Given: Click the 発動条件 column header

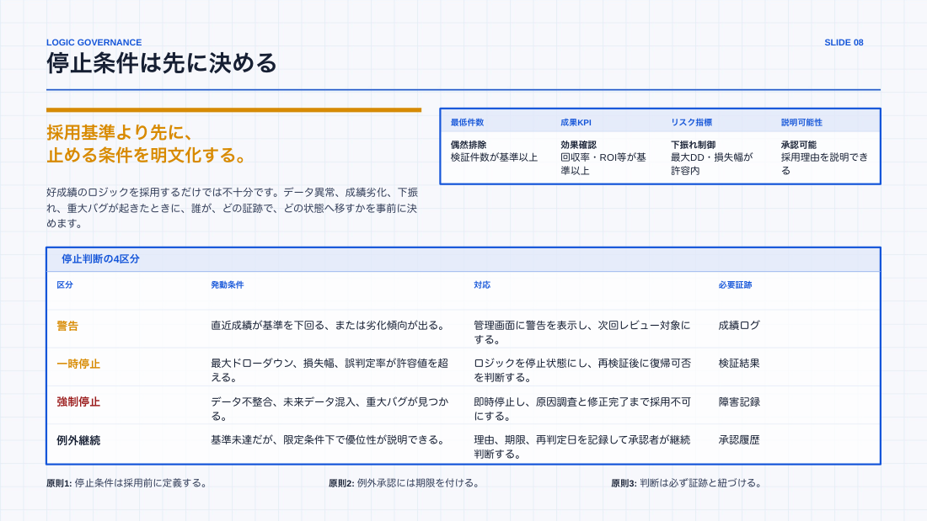Looking at the screenshot, I should point(227,284).
